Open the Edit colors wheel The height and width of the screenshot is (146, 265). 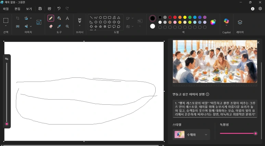pyautogui.click(x=213, y=22)
